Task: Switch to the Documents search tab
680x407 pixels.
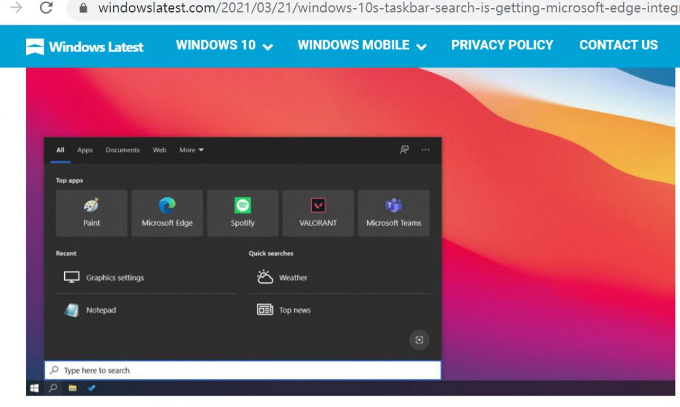Action: (123, 150)
